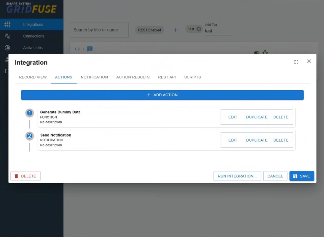
Task: Click the Integrations sidebar icon
Action: (7, 24)
